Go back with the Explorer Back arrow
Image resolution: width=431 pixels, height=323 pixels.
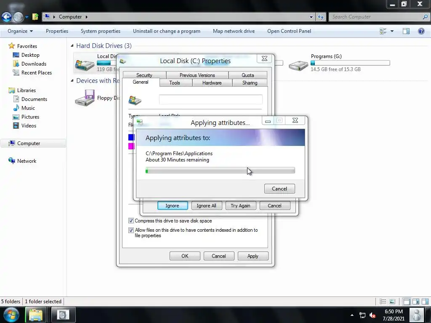6,17
